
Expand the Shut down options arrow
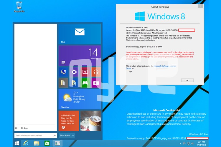coord(73,136)
